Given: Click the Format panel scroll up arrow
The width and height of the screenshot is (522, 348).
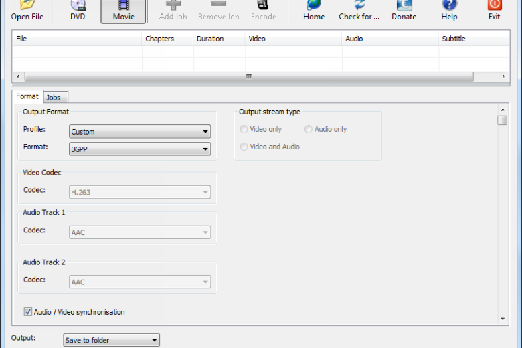Looking at the screenshot, I should click(x=503, y=110).
